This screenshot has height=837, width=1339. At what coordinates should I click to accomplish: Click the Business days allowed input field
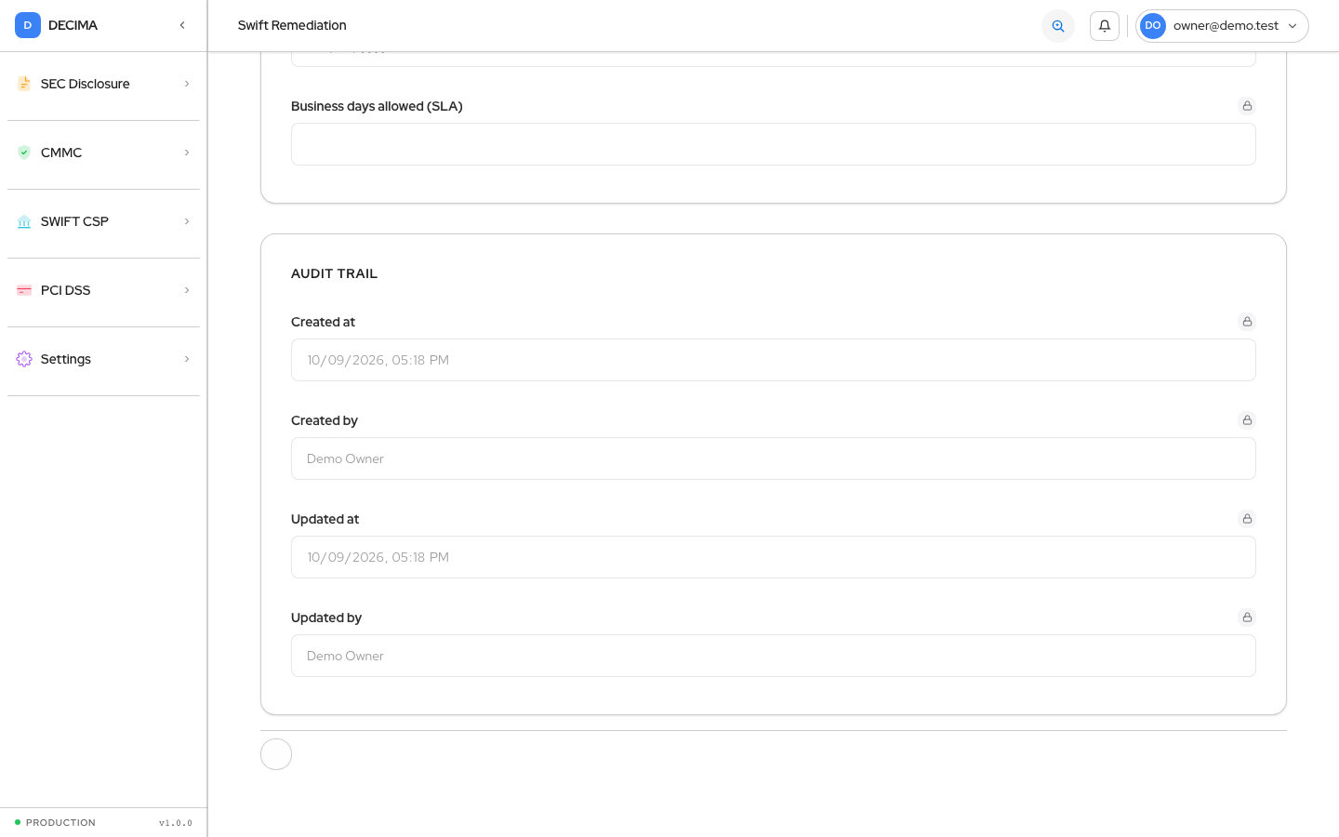point(774,144)
